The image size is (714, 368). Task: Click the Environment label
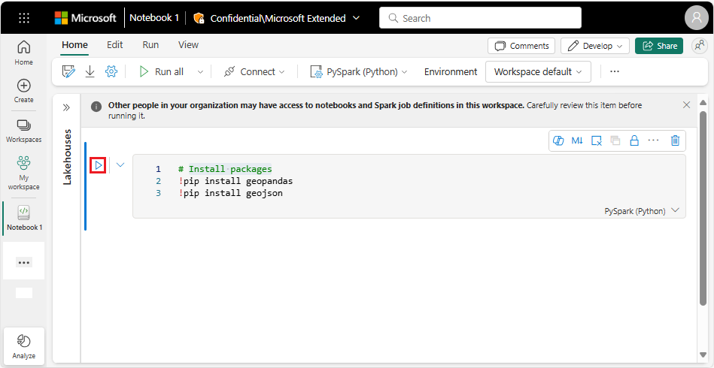(x=451, y=72)
